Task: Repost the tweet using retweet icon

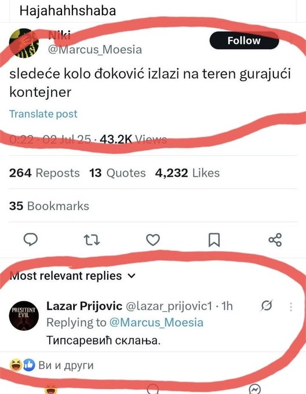Action: [x=92, y=240]
